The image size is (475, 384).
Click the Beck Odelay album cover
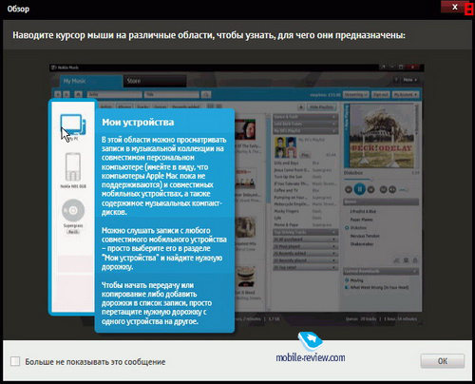[382, 136]
